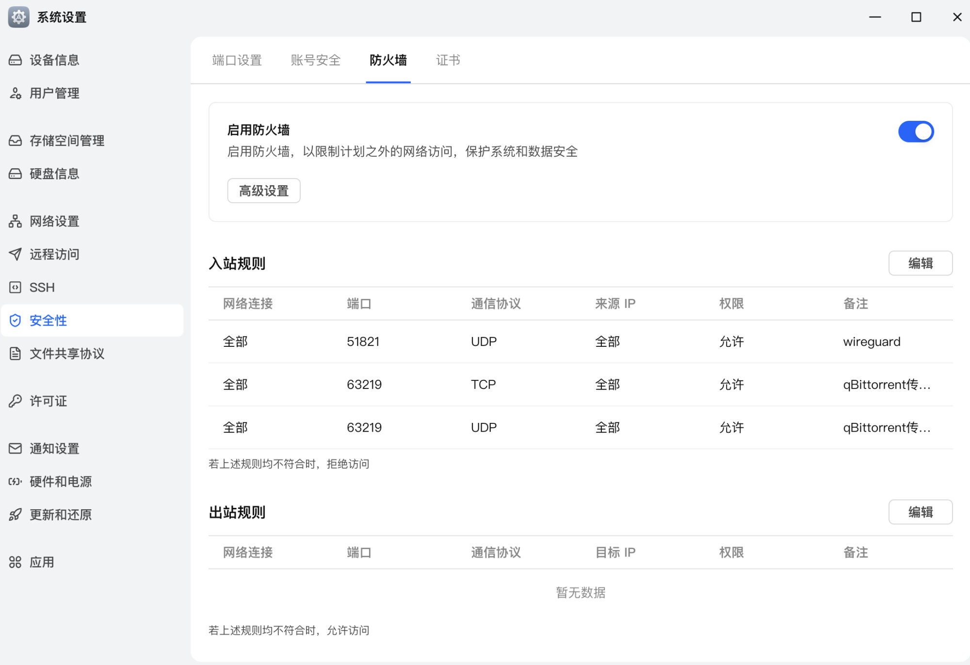Image resolution: width=970 pixels, height=665 pixels.
Task: Click the device info drive icon
Action: (15, 60)
